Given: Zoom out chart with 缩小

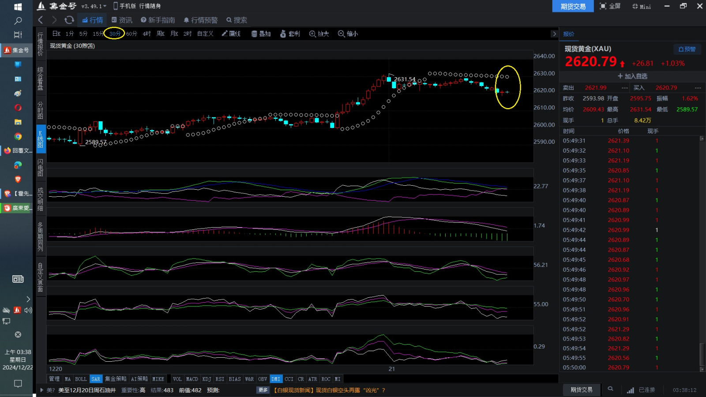Looking at the screenshot, I should point(348,34).
